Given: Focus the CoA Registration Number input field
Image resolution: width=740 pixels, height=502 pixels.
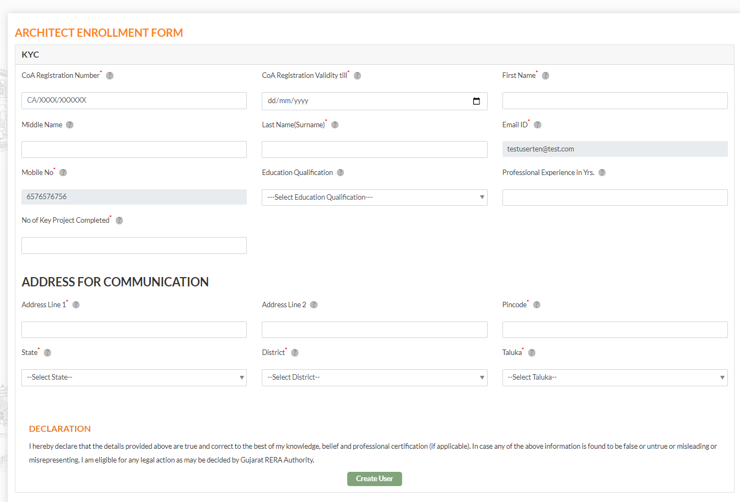Looking at the screenshot, I should [x=134, y=100].
